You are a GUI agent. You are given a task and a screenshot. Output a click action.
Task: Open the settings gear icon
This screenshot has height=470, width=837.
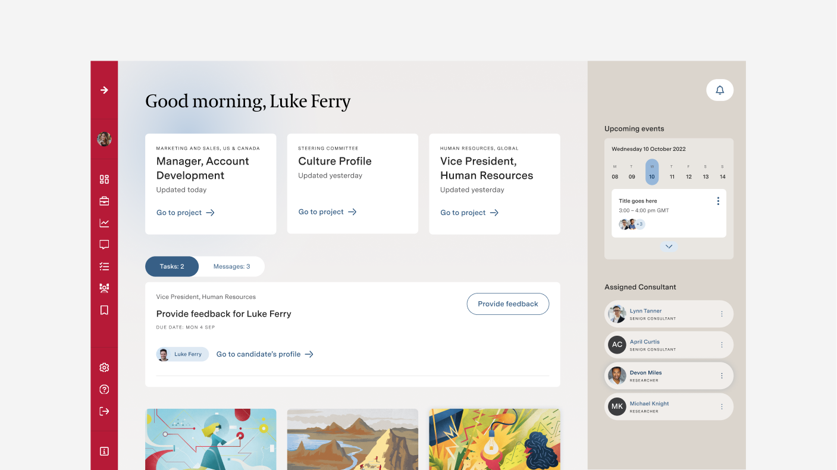pyautogui.click(x=104, y=368)
